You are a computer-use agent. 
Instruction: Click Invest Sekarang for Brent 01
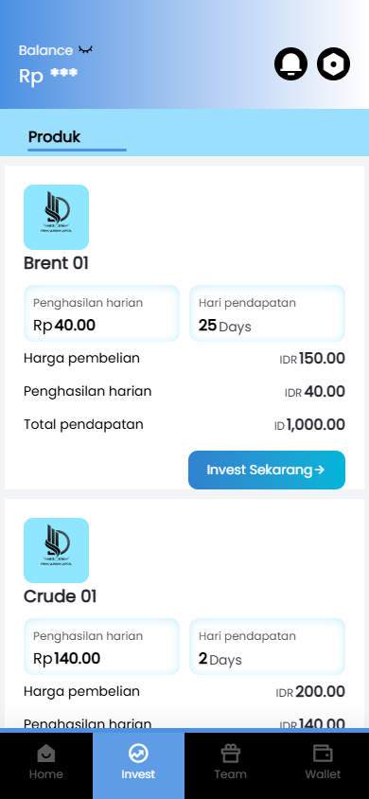267,470
